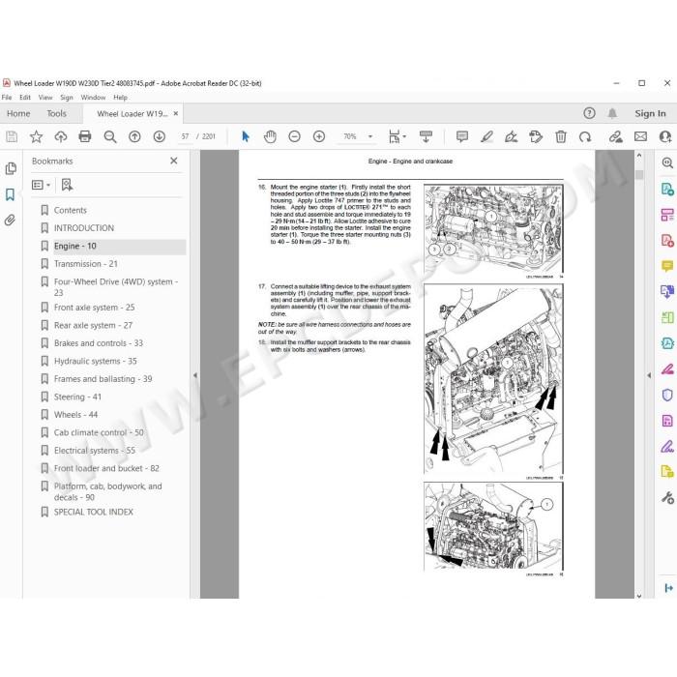Toggle the page thumbnails panel
Viewport: 677px width, 677px height.
[11, 168]
